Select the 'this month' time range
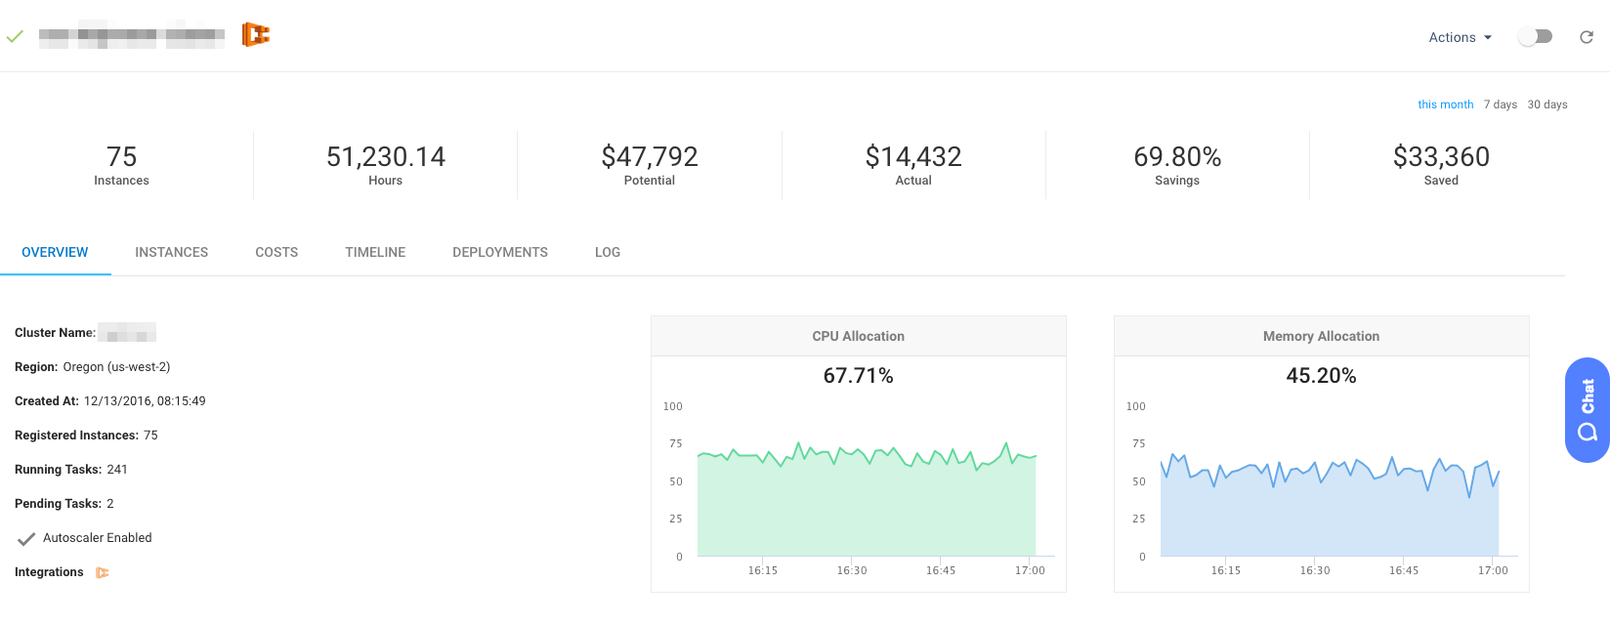Viewport: 1610px width, 624px height. [1445, 104]
